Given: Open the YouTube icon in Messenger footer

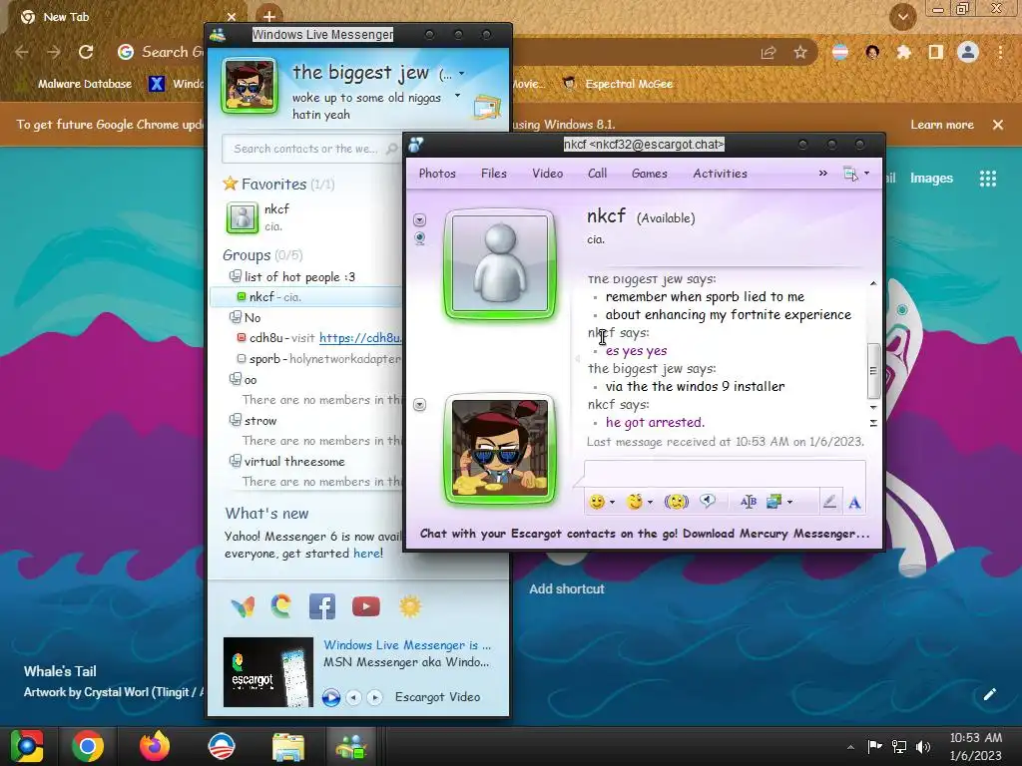Looking at the screenshot, I should click(365, 606).
